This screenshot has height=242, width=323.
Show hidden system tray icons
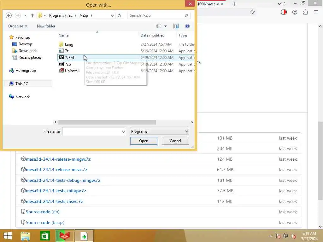(x=270, y=236)
